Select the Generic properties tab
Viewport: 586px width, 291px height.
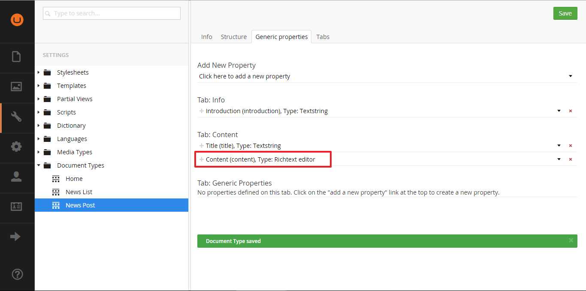coord(281,37)
